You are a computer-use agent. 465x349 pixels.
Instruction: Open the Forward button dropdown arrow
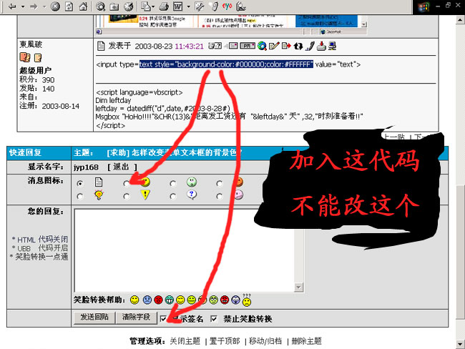click(44, 6)
